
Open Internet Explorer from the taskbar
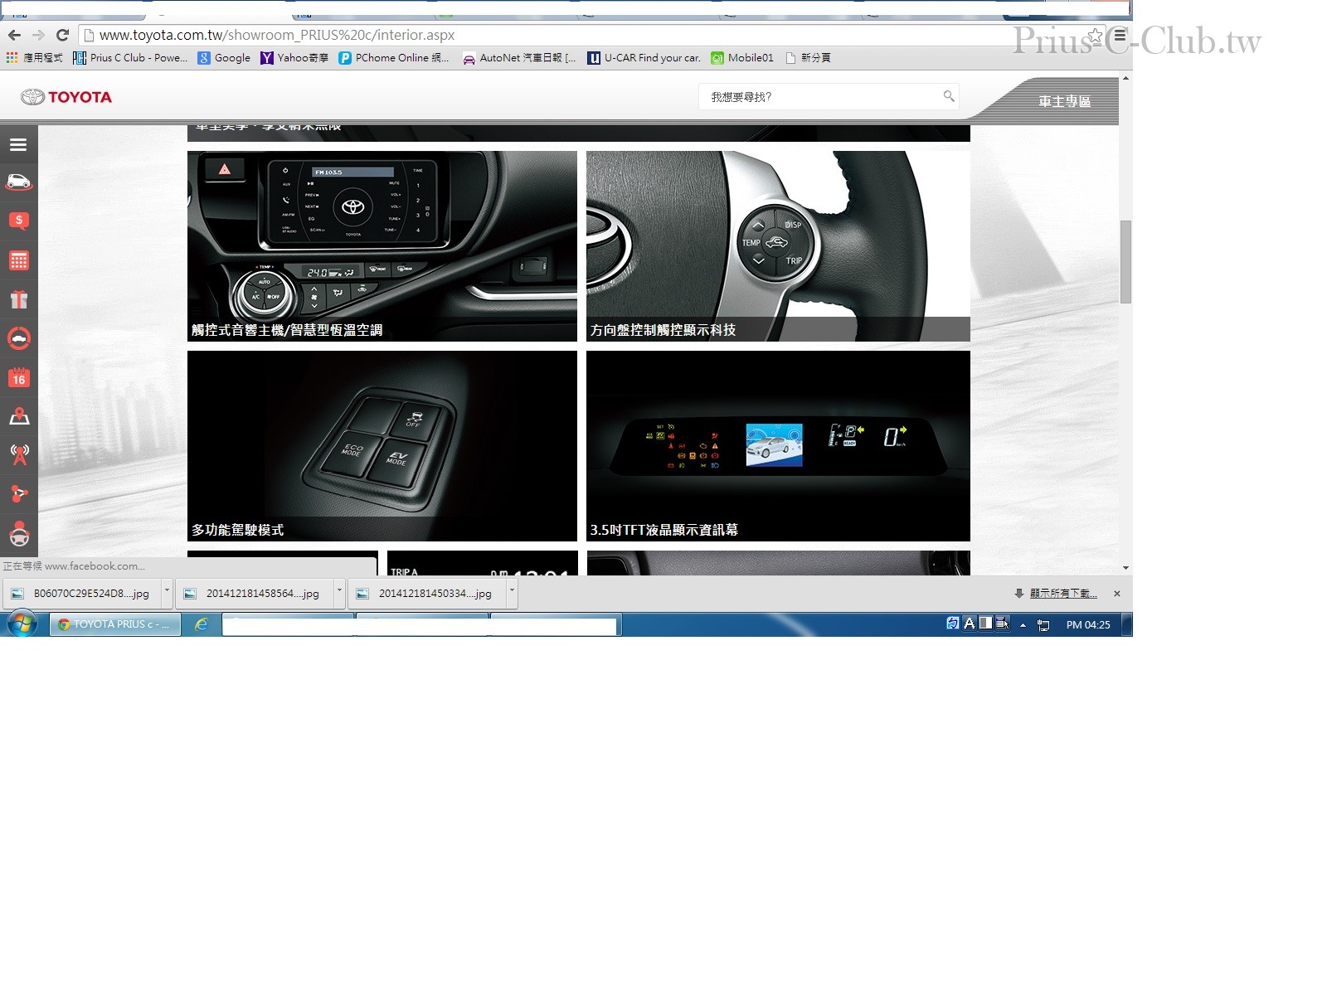(202, 624)
